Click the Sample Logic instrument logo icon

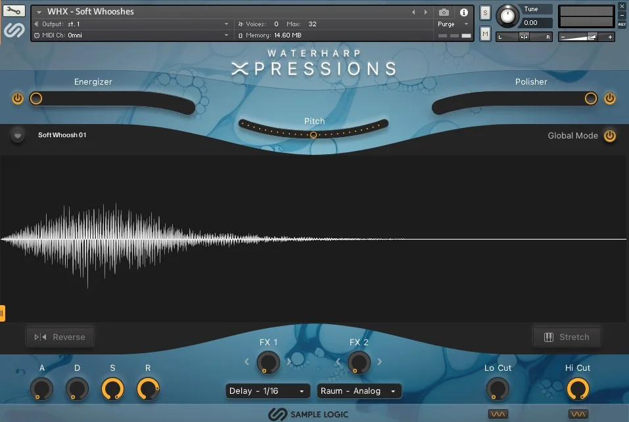(x=14, y=30)
